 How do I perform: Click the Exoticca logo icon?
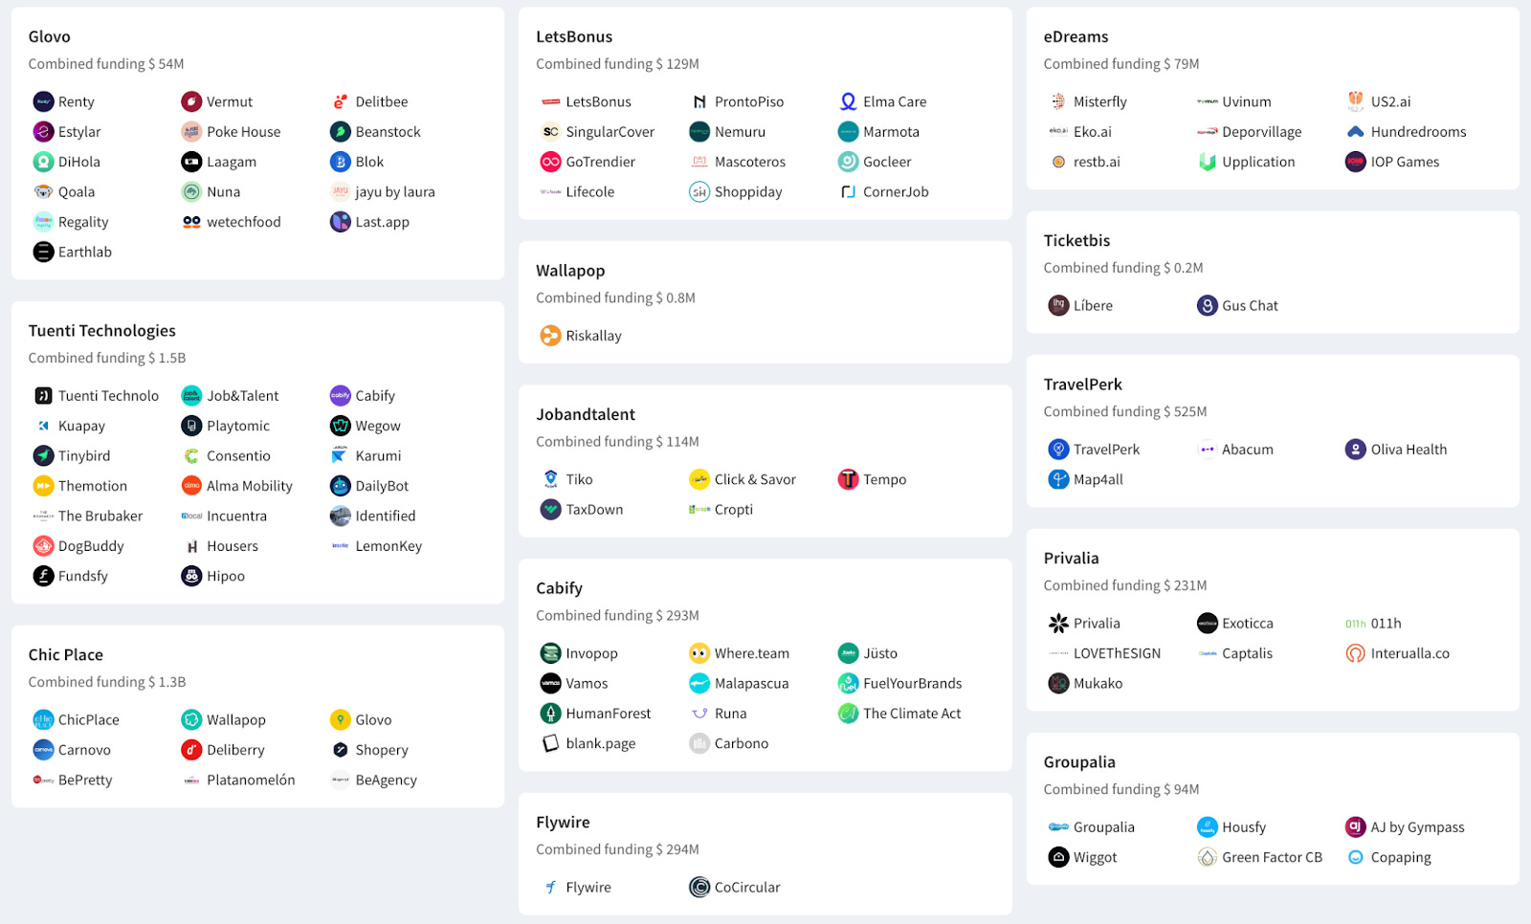(1207, 624)
